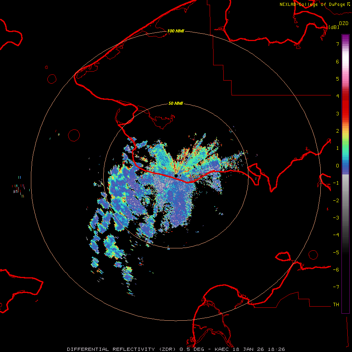Viewport: 352px width, 352px height.
Task: Click the 50 NMI range ring label
Action: [176, 103]
